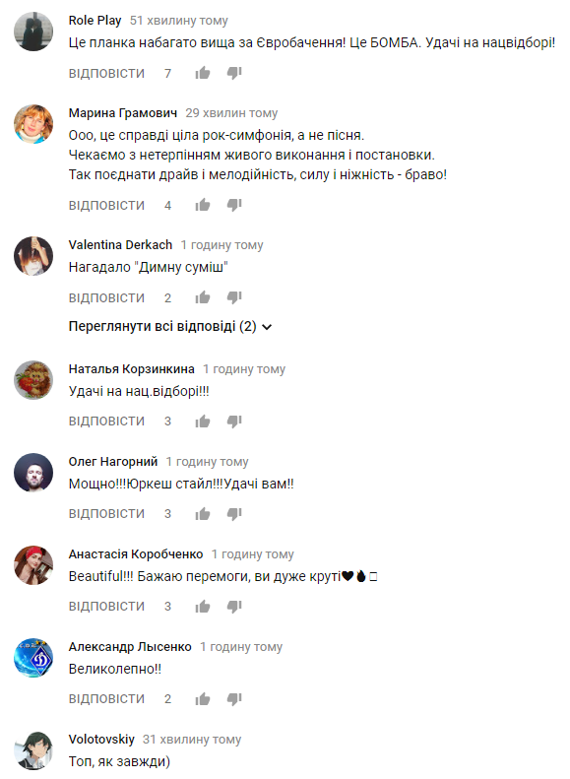The height and width of the screenshot is (779, 570).
Task: Open the Role Play comment timestamp
Action: [179, 21]
